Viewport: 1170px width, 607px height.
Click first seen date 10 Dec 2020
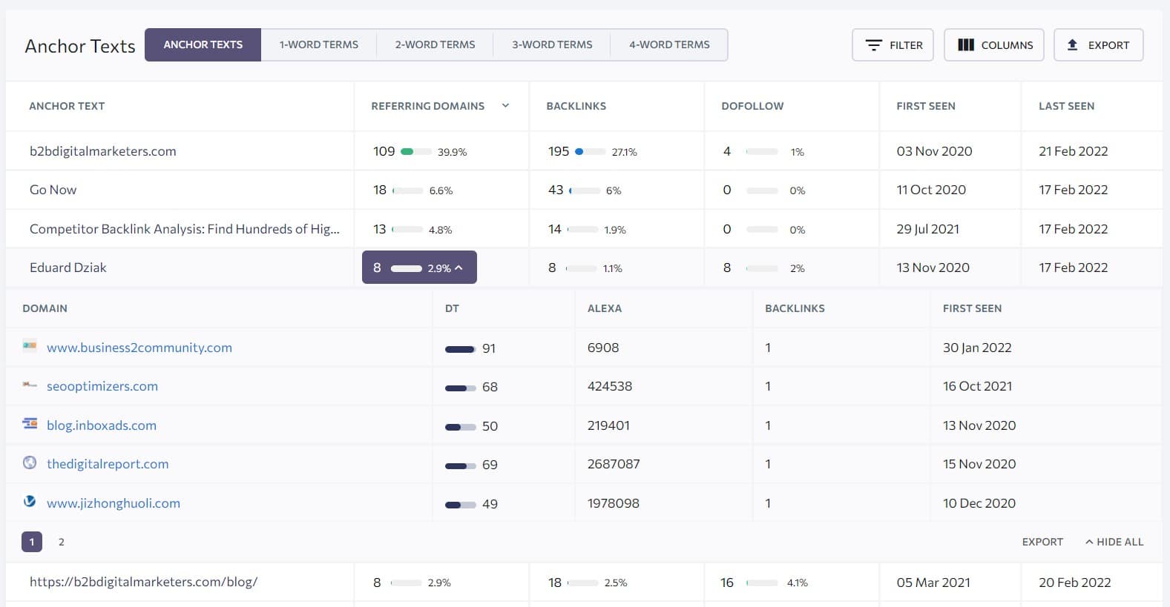pyautogui.click(x=979, y=503)
